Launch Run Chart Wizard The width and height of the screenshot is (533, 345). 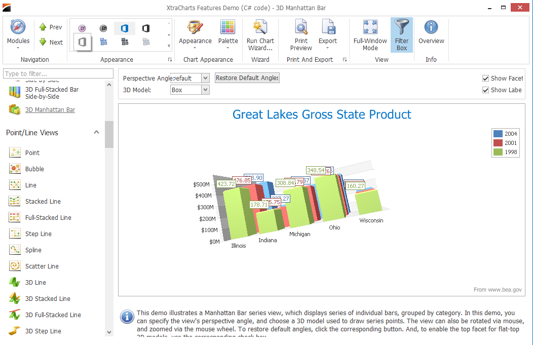tap(260, 35)
